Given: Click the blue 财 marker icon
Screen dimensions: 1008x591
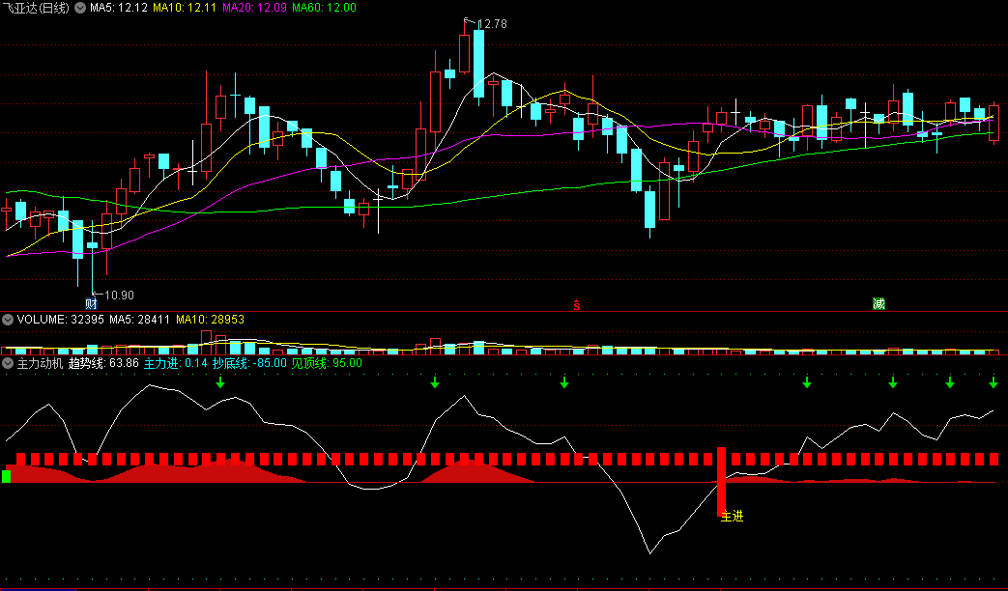Looking at the screenshot, I should pos(91,304).
